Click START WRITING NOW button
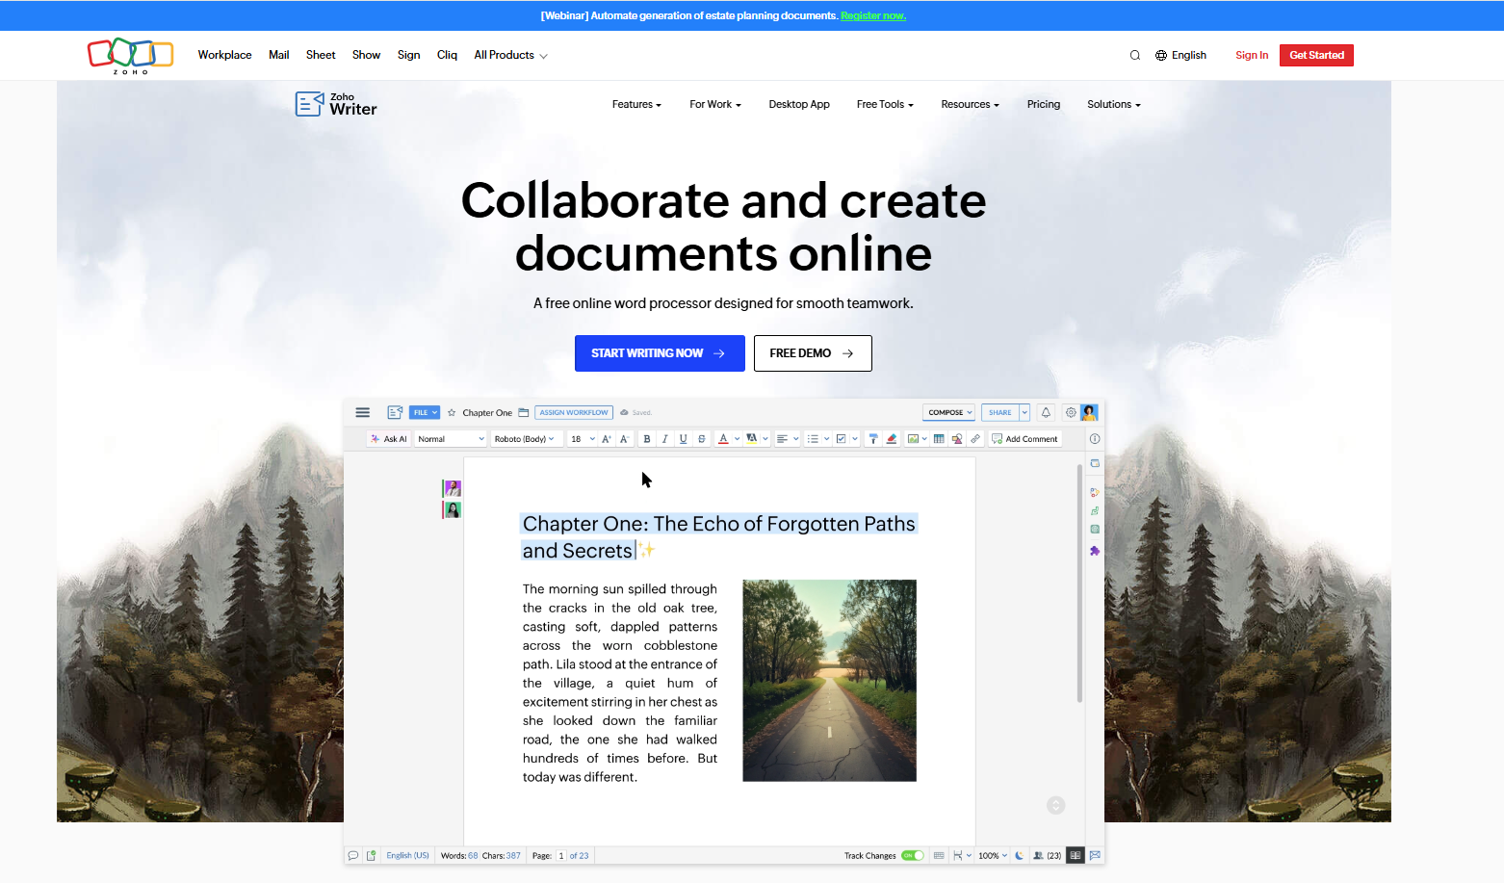This screenshot has width=1504, height=883. (659, 352)
